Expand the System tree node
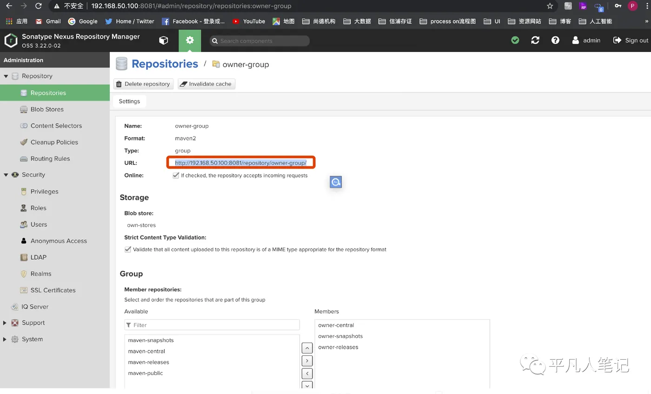The width and height of the screenshot is (651, 394). [x=5, y=339]
